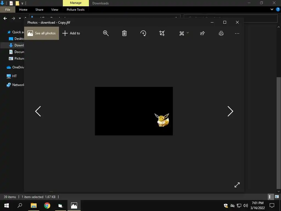Click See all photos button
The width and height of the screenshot is (281, 211).
42,33
